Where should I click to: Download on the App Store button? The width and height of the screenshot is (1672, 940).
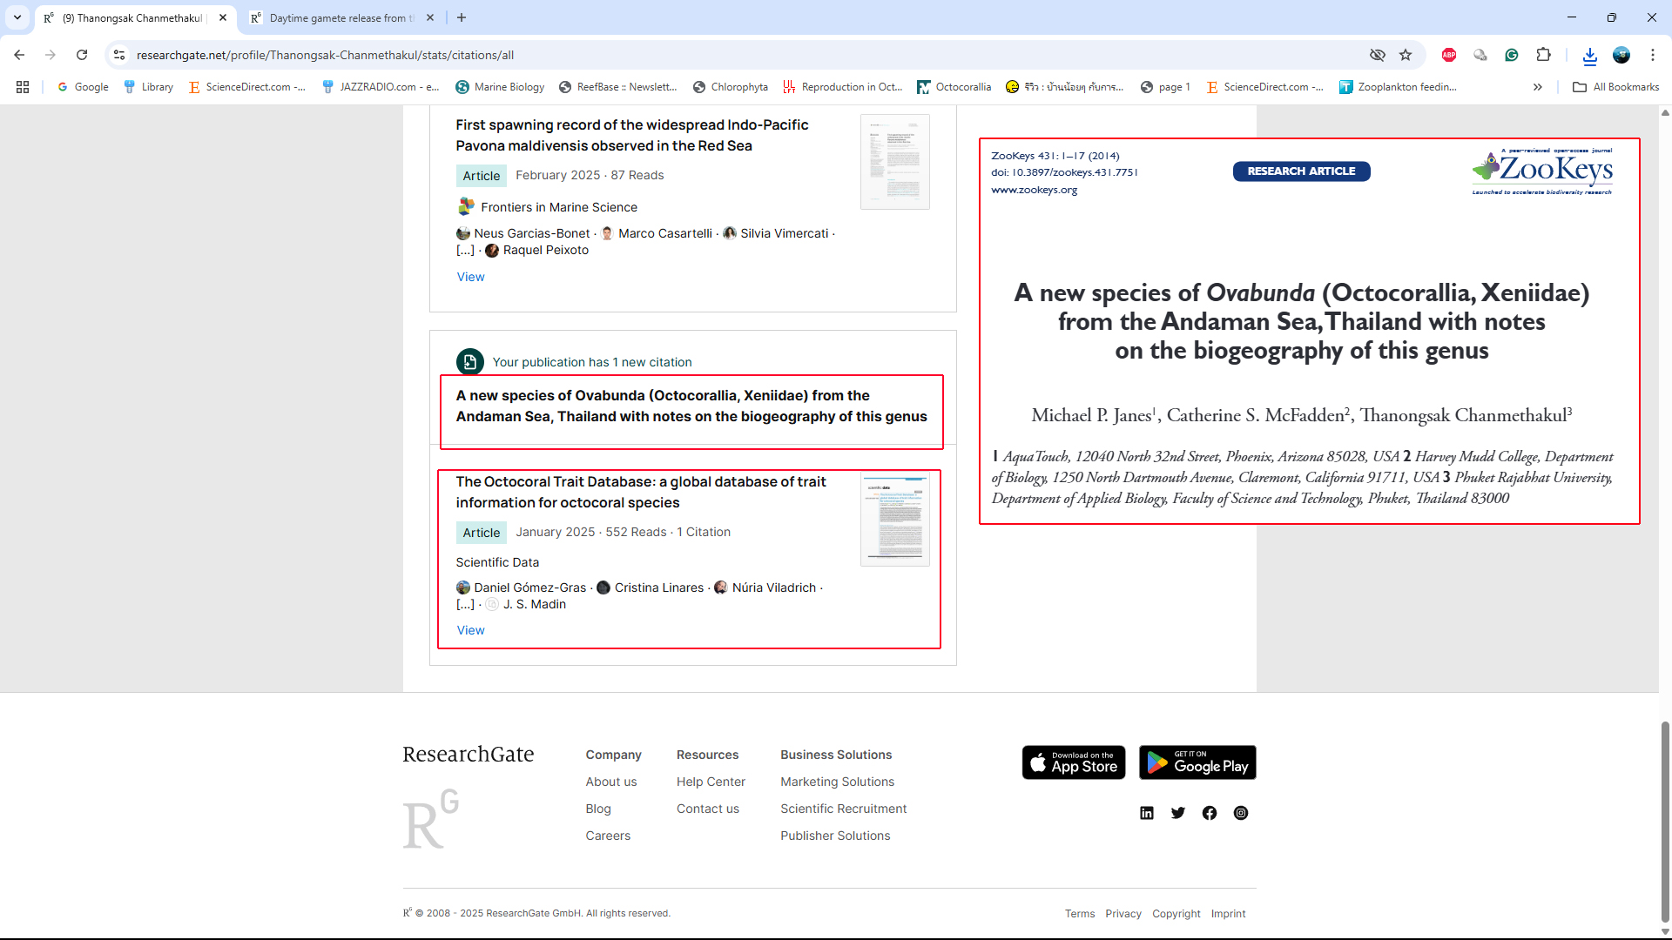click(x=1073, y=762)
